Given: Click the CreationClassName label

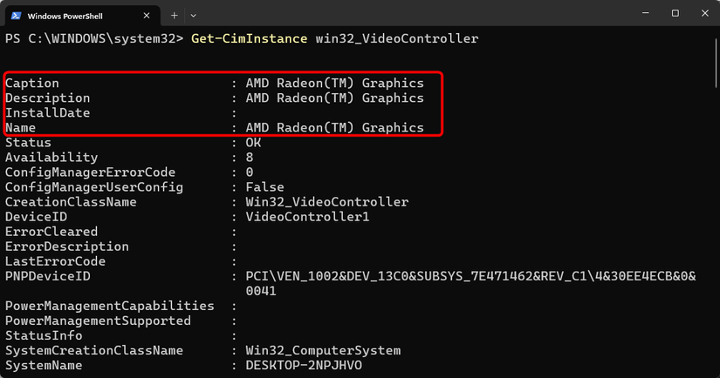Looking at the screenshot, I should (71, 201).
